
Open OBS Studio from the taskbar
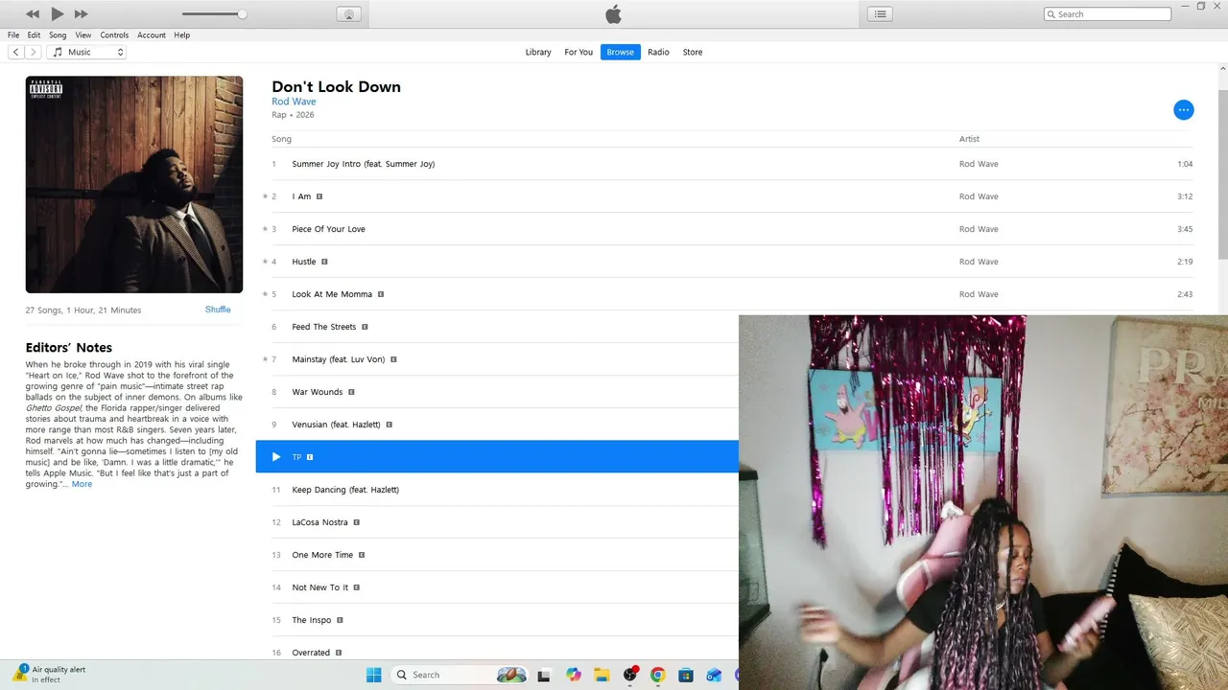(630, 675)
